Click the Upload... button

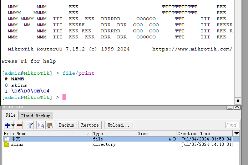[118, 125]
